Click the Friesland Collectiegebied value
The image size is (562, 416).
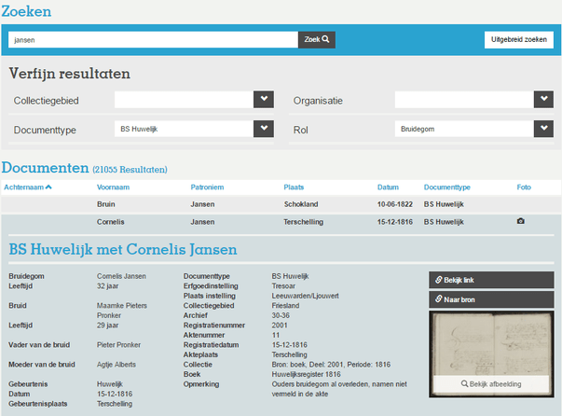pos(285,306)
